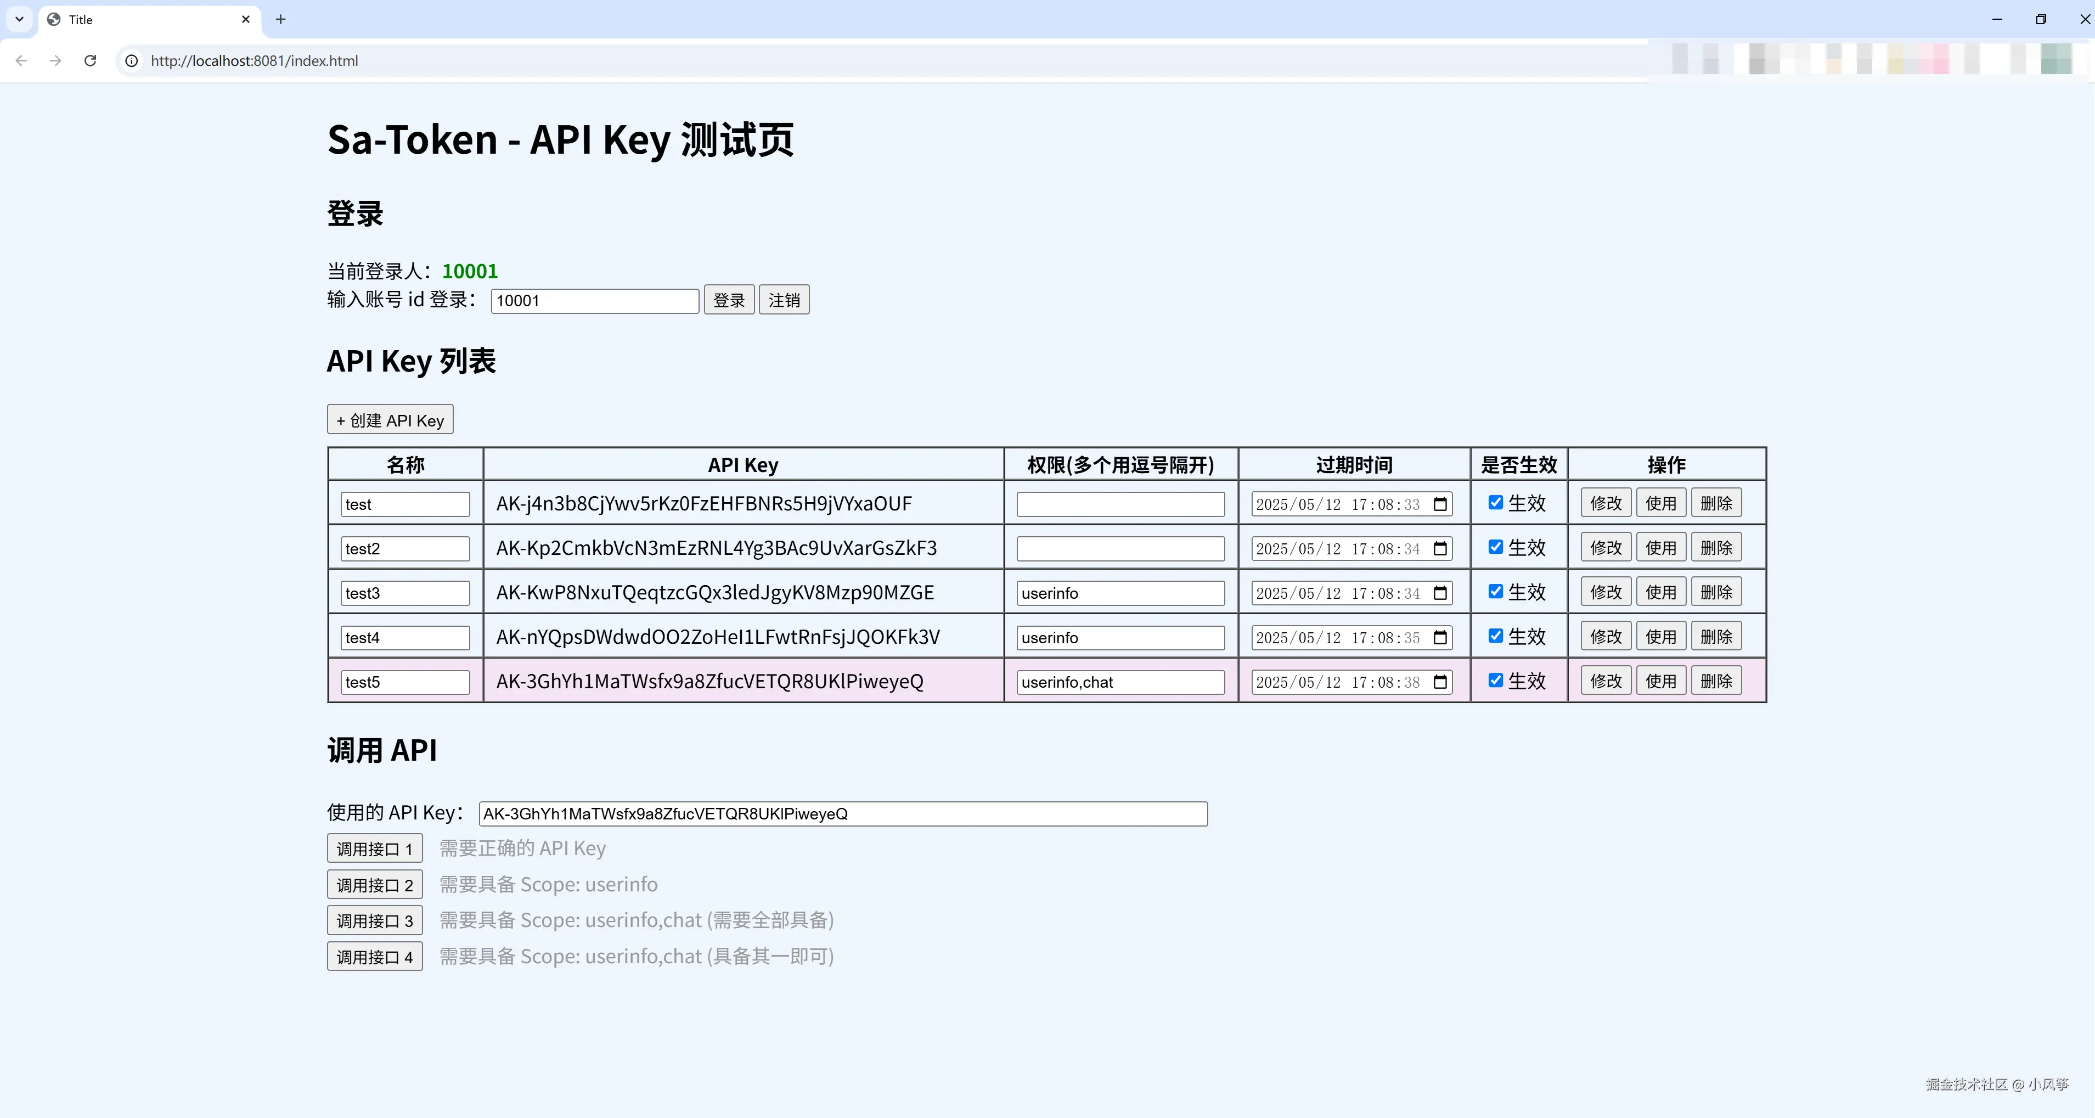Open the browser tab search chevron
The height and width of the screenshot is (1118, 2095).
click(19, 19)
